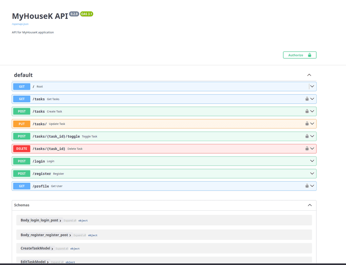Viewport: 346px width, 265px height.
Task: Open the Body_register_register_post schema
Action: tap(44, 235)
